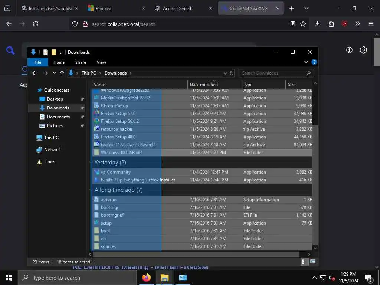Image resolution: width=380 pixels, height=285 pixels.
Task: Open the Share ribbon tab
Action: [81, 62]
